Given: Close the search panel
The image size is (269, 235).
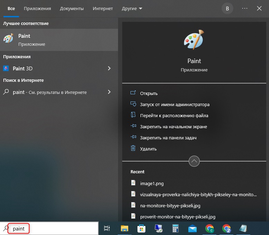Looking at the screenshot, I should point(259,8).
